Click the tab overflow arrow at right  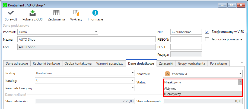tap(242, 63)
